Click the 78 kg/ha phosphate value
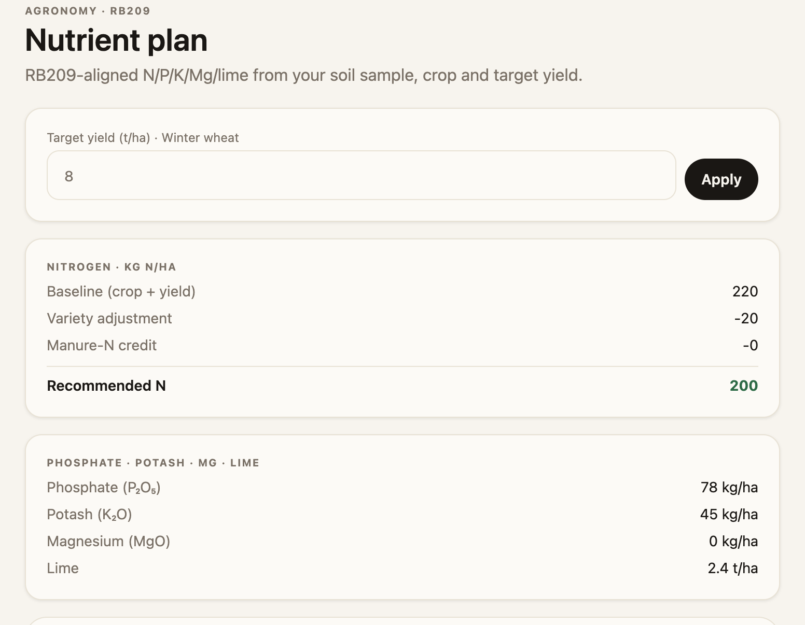 (x=729, y=487)
